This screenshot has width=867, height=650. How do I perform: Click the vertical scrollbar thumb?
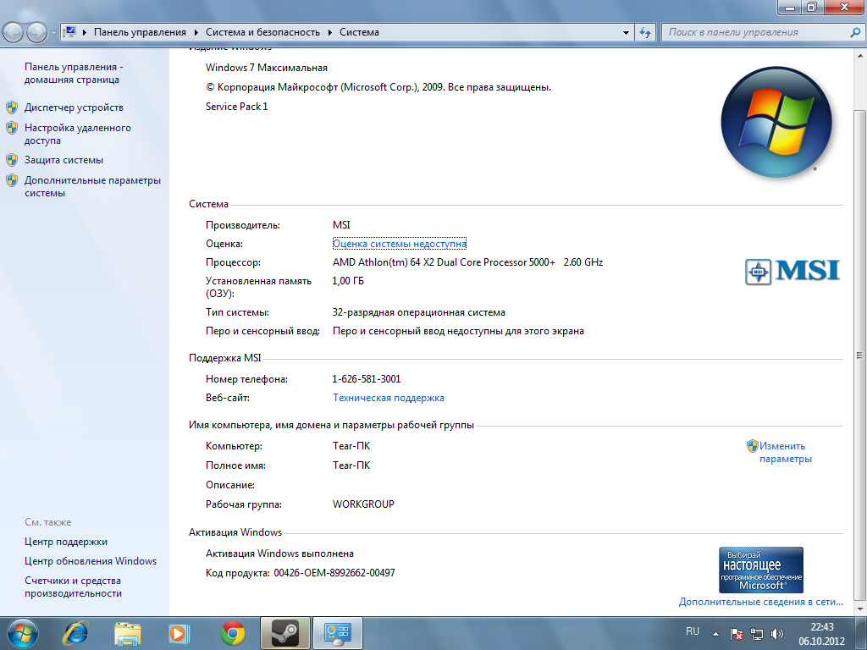[x=860, y=354]
